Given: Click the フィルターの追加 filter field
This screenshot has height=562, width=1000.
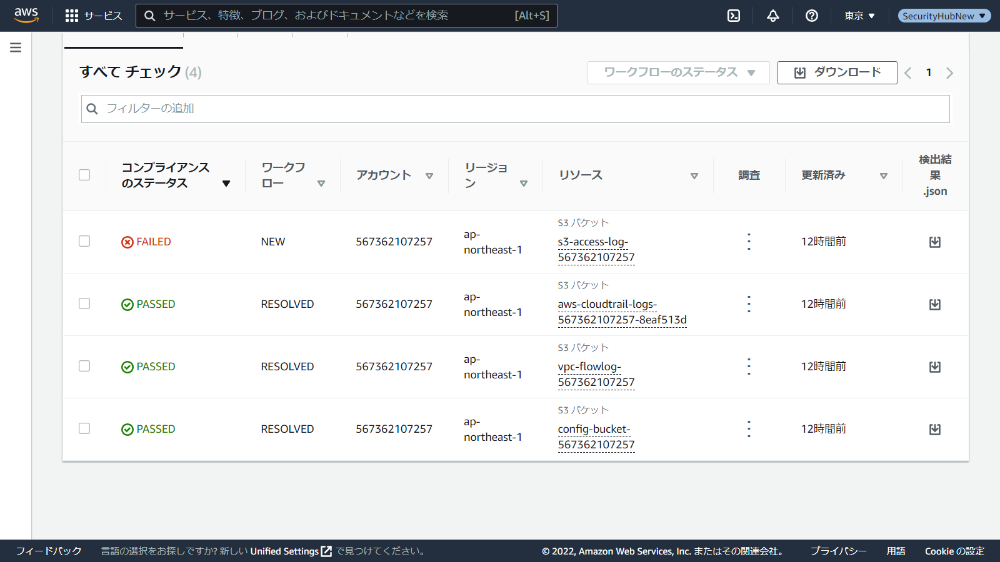Looking at the screenshot, I should pos(516,109).
